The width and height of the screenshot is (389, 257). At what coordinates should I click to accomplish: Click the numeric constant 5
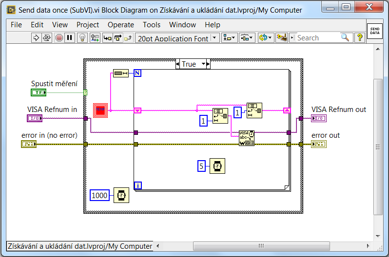click(x=201, y=166)
